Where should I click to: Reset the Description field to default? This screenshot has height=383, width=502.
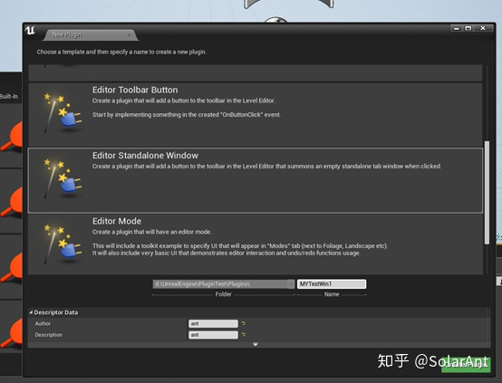click(x=244, y=335)
